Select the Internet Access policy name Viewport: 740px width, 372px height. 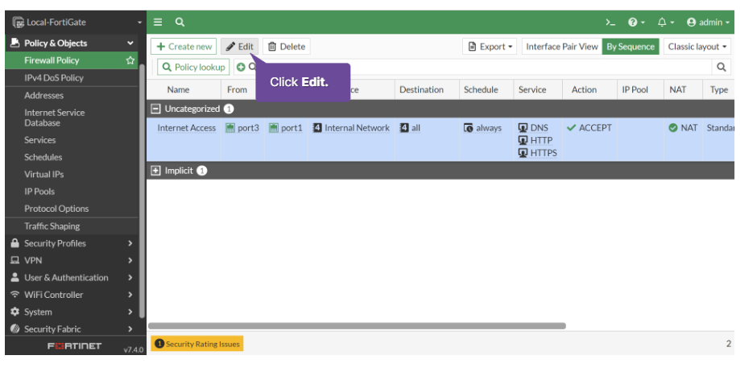click(187, 128)
